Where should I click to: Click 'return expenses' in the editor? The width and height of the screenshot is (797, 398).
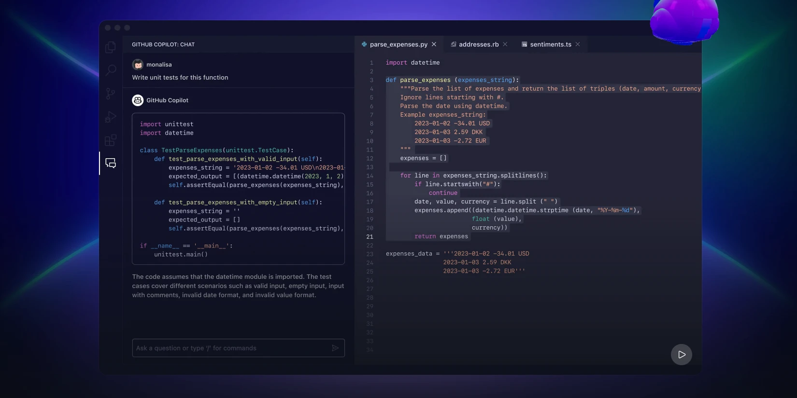click(441, 236)
